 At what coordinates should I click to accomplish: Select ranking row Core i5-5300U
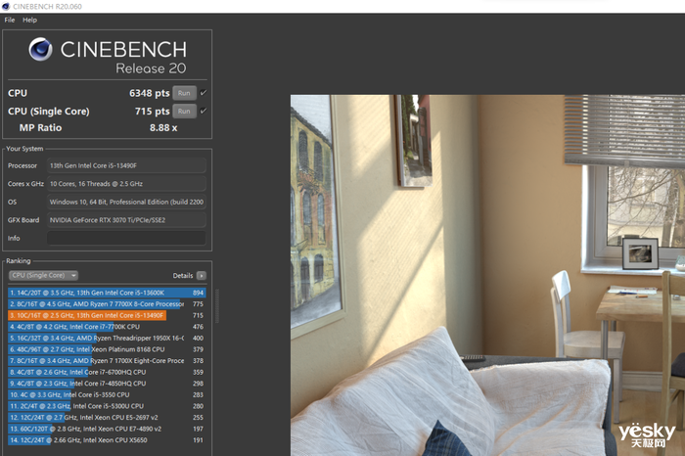coord(107,406)
